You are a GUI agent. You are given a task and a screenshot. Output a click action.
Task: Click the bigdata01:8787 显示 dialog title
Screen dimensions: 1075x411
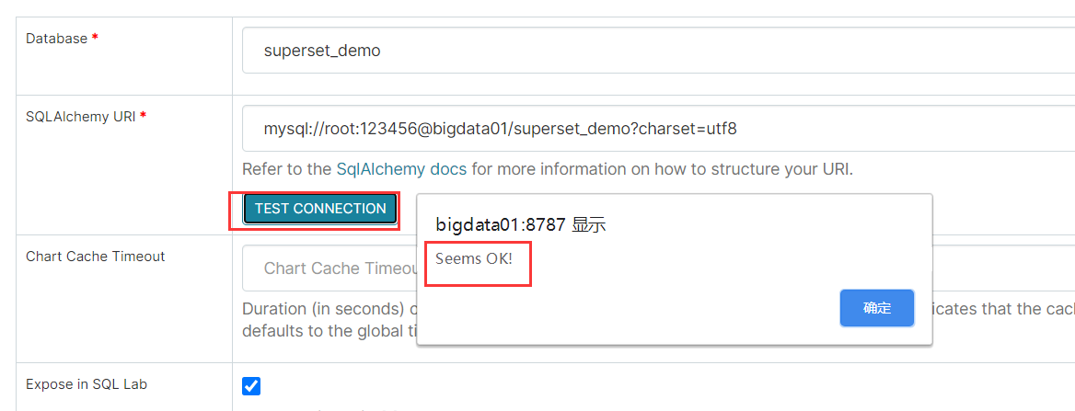tap(521, 224)
